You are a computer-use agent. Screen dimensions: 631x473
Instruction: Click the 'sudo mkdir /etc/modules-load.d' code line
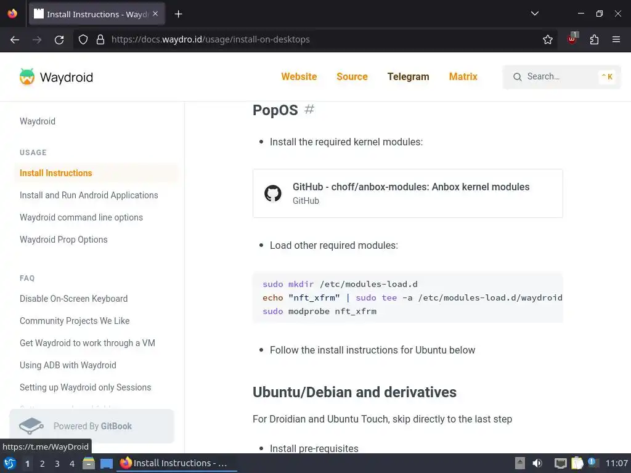[x=340, y=284]
